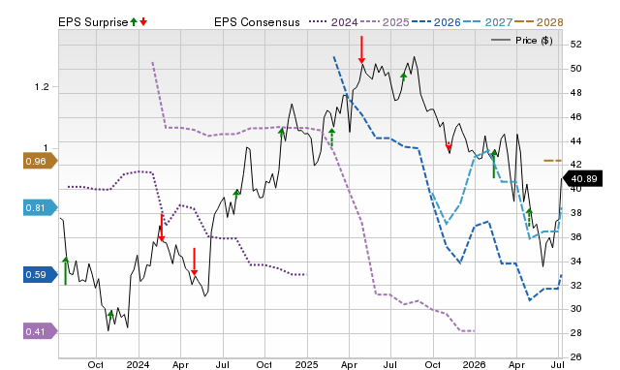Select the 2025 EPS consensus legend entry
Screen dimensions: 620x370
pos(385,22)
